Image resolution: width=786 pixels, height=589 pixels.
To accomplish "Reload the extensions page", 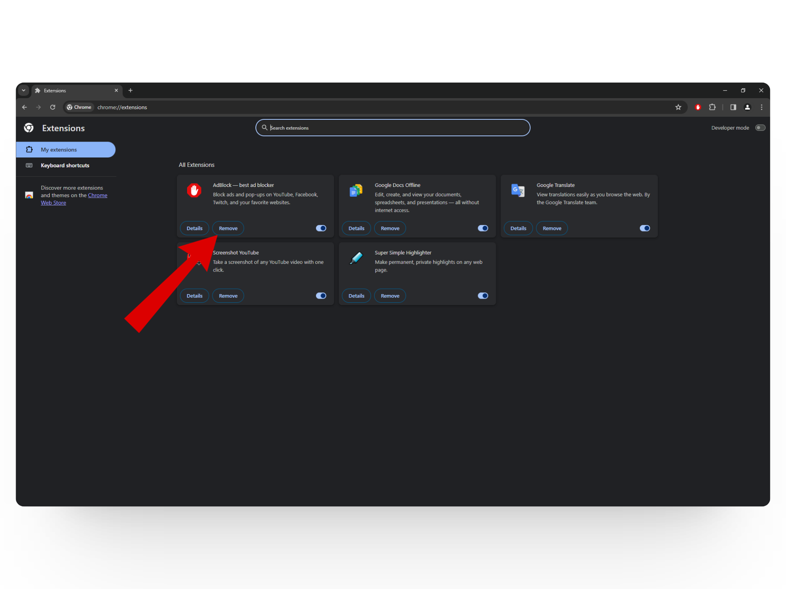I will 53,107.
